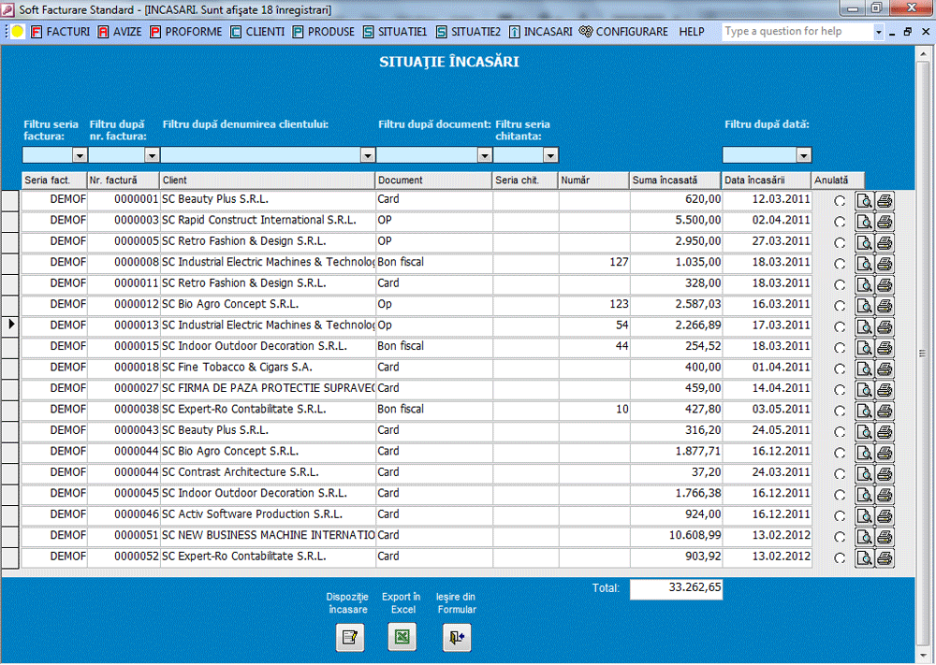Image resolution: width=936 pixels, height=665 pixels.
Task: Print the invoice 0000003 payment record
Action: 885,222
